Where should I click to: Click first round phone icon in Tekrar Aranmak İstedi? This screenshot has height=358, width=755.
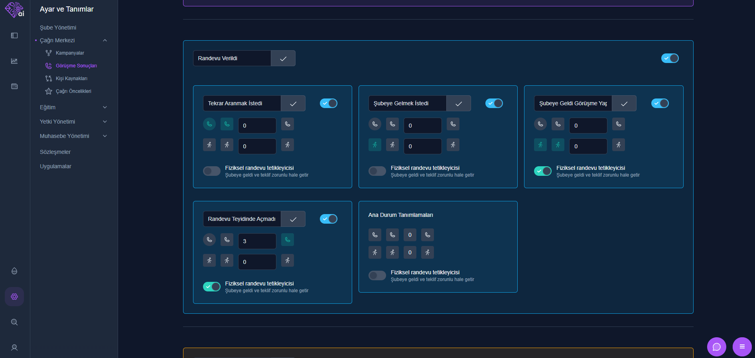[209, 124]
